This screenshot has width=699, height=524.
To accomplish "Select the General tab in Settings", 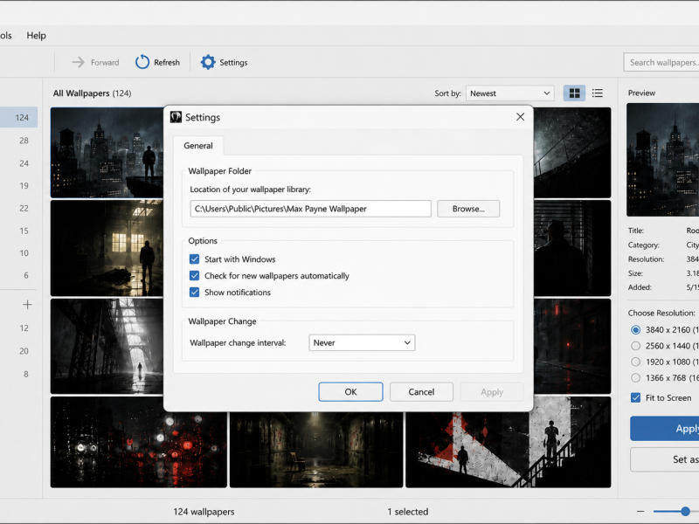I will (198, 146).
